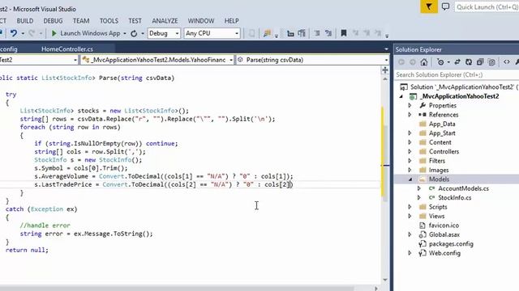Open the Debug configuration dropdown

[x=164, y=33]
